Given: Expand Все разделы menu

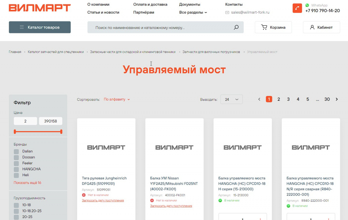Looking at the screenshot, I should (x=193, y=13).
